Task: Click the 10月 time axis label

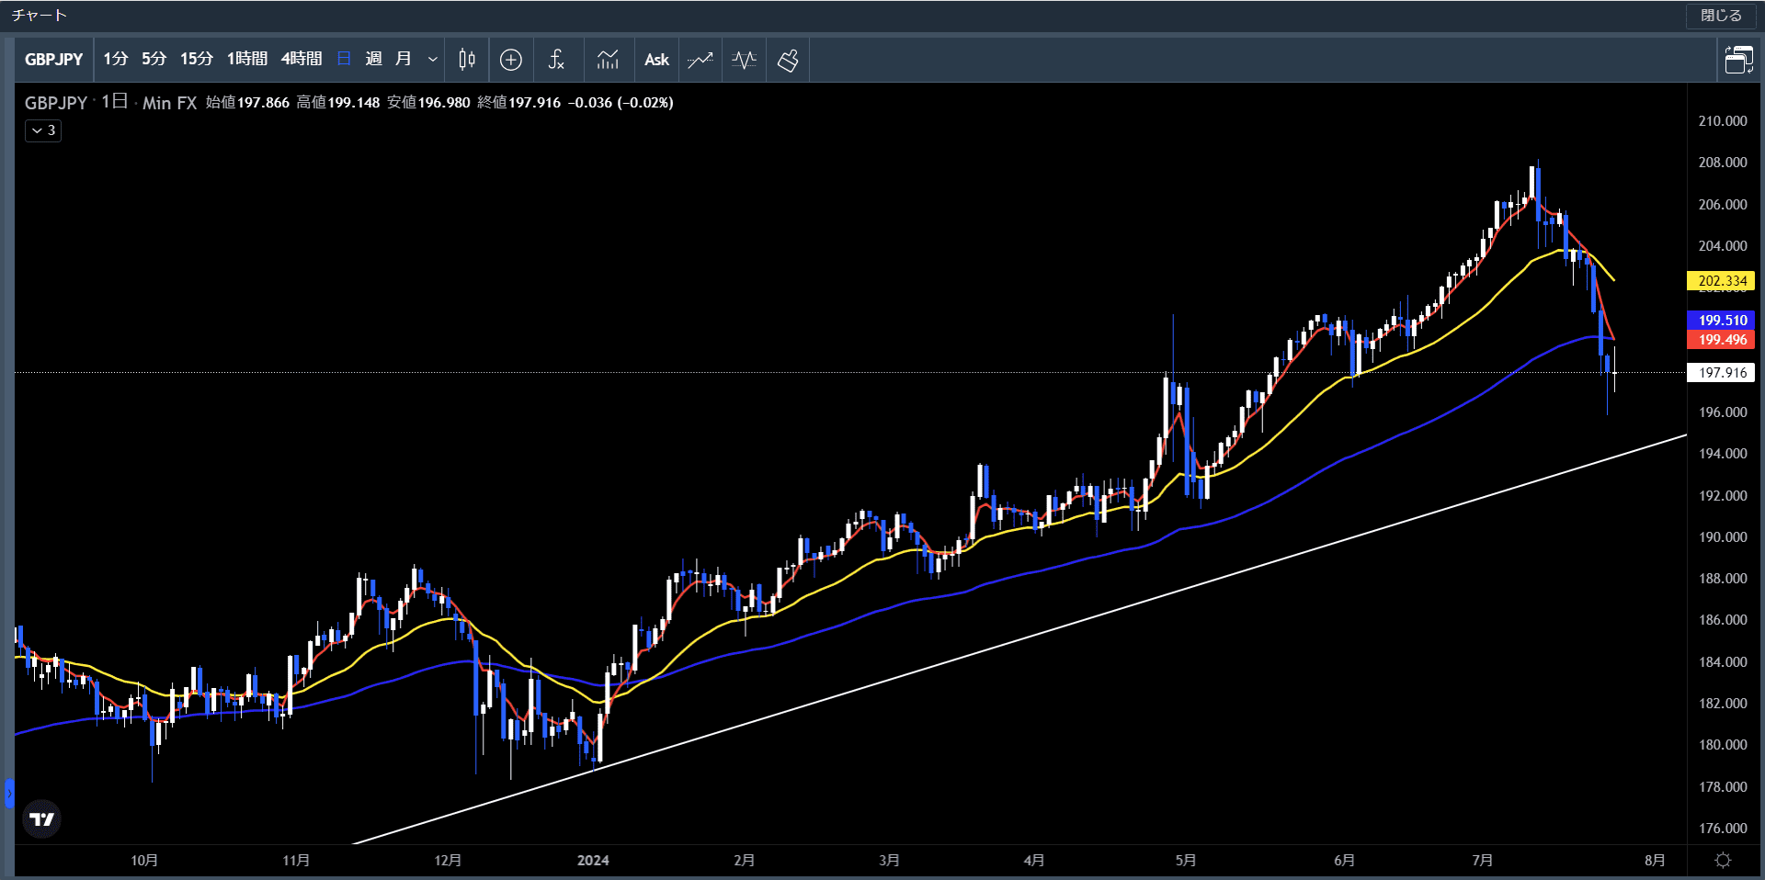Action: tap(144, 861)
